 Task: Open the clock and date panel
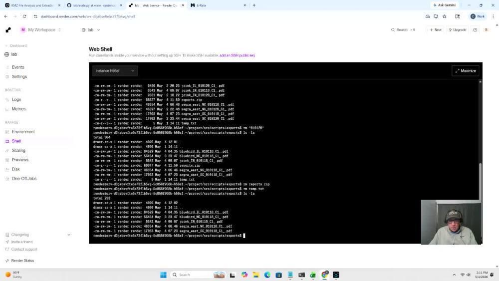pos(482,275)
